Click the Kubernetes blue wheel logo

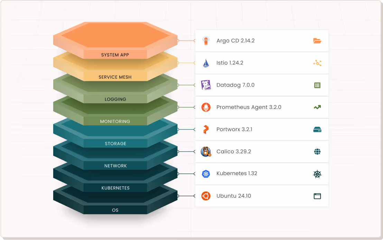tap(206, 174)
